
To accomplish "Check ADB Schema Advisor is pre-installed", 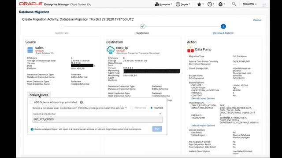I will coord(31,102).
